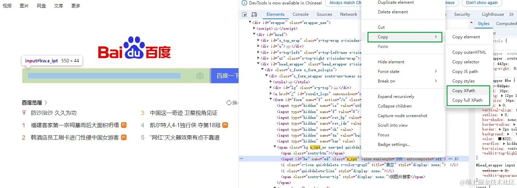Click the 热 badge after 韩酒店员工 headline
Image resolution: width=517 pixels, height=188 pixels.
pyautogui.click(x=124, y=138)
